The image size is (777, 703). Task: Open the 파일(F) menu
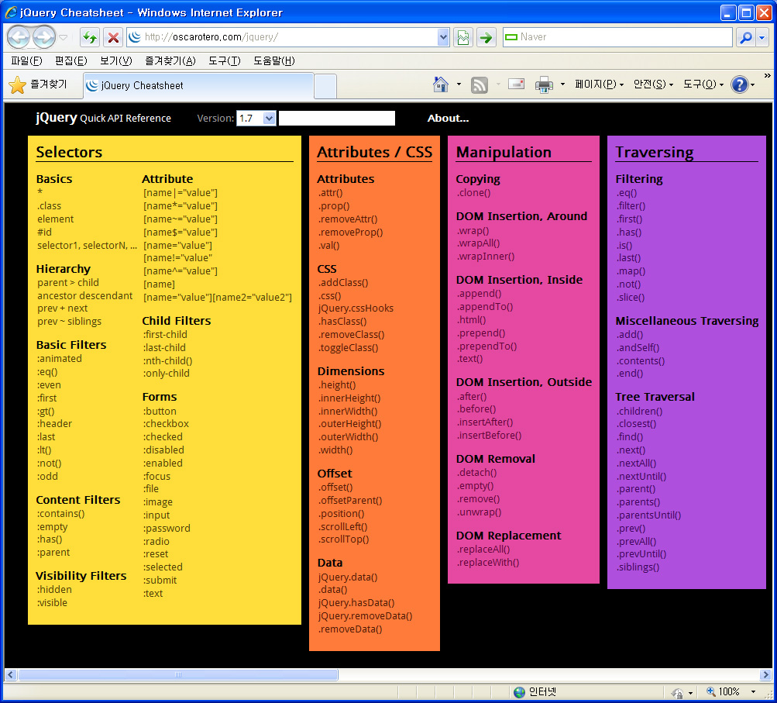pos(26,61)
